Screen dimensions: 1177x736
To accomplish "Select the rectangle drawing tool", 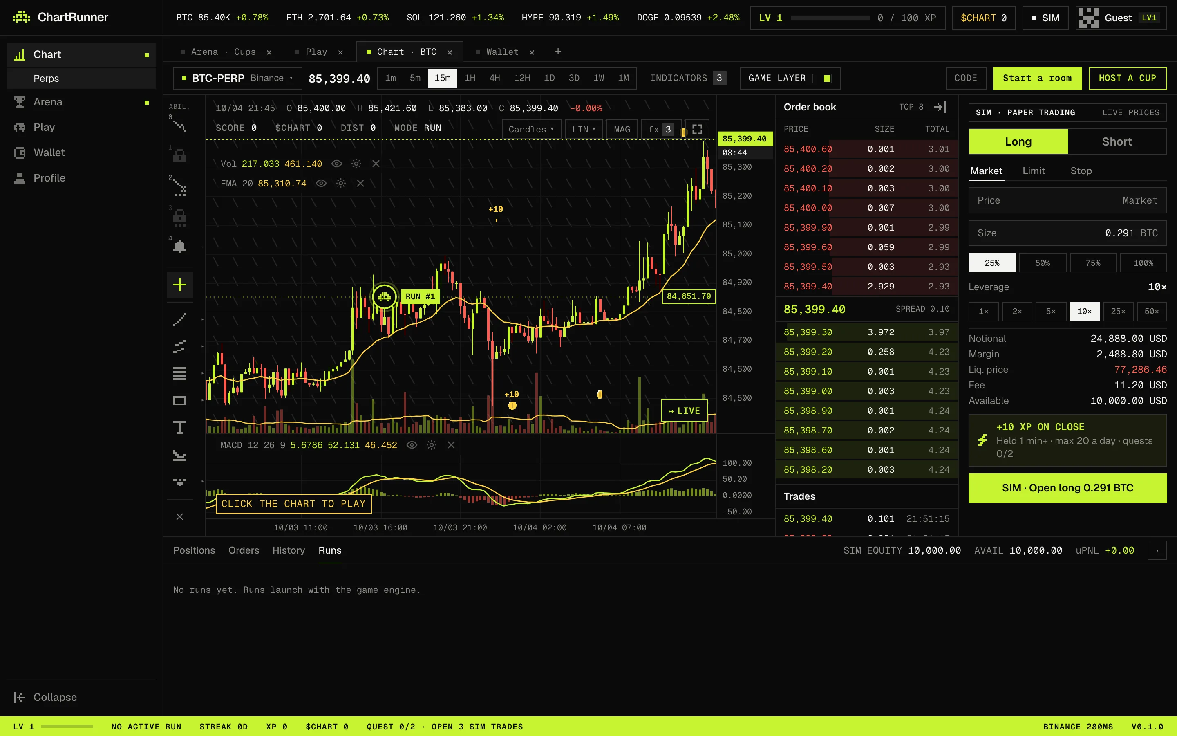I will point(179,401).
